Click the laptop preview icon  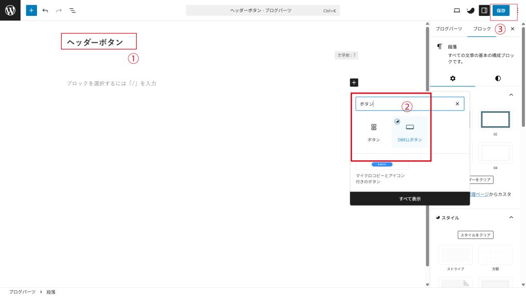[x=457, y=10]
